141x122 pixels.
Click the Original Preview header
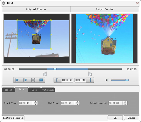tap(36, 9)
